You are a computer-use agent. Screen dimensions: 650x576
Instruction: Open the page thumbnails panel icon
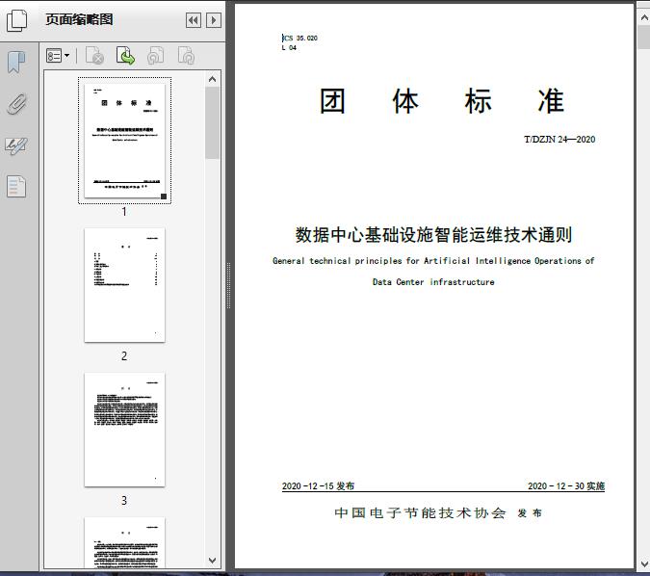coord(16,20)
